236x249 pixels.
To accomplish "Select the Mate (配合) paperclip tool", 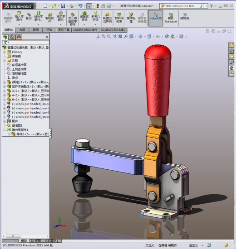I will (x=29, y=16).
